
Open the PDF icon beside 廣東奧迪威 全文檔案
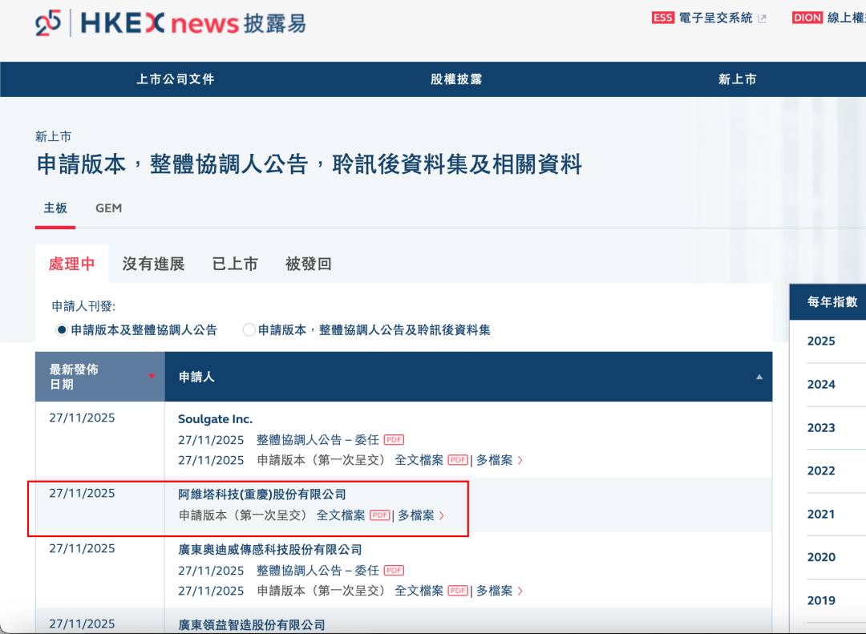(459, 591)
